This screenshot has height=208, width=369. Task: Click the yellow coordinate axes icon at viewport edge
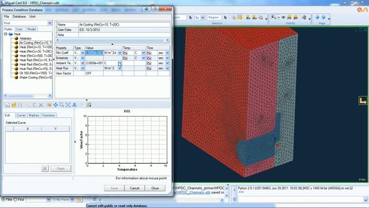tap(363, 101)
